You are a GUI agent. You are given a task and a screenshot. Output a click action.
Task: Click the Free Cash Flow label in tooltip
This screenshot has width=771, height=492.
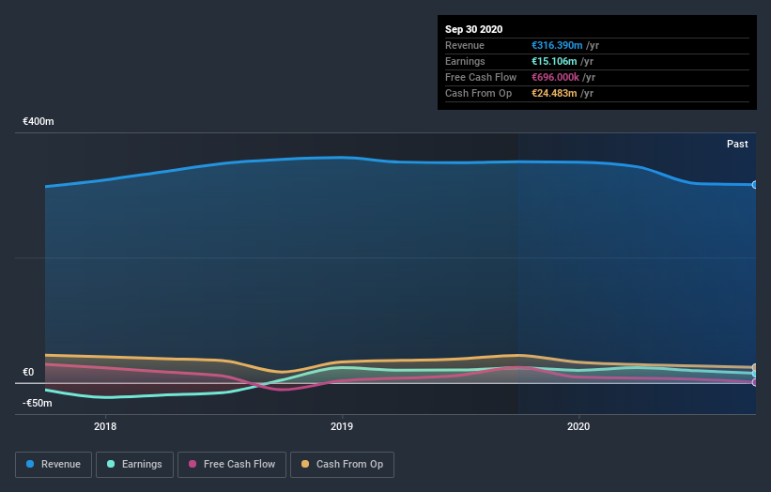point(481,77)
